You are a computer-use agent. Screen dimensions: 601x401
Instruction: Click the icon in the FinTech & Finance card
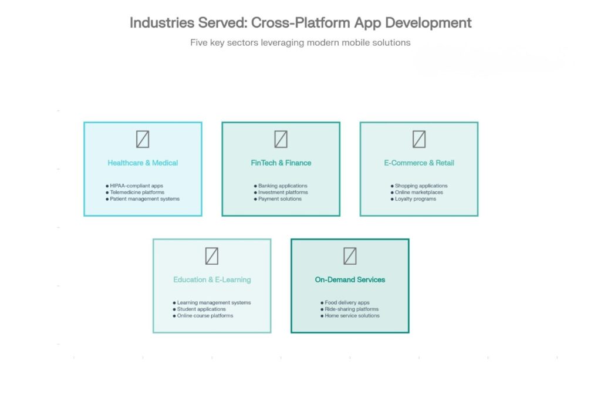281,139
